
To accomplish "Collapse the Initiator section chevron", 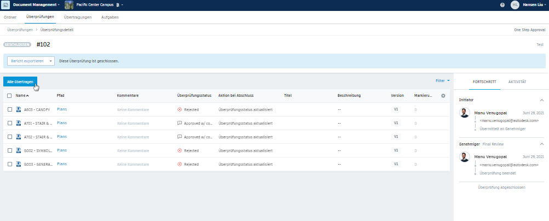I will coord(542,100).
